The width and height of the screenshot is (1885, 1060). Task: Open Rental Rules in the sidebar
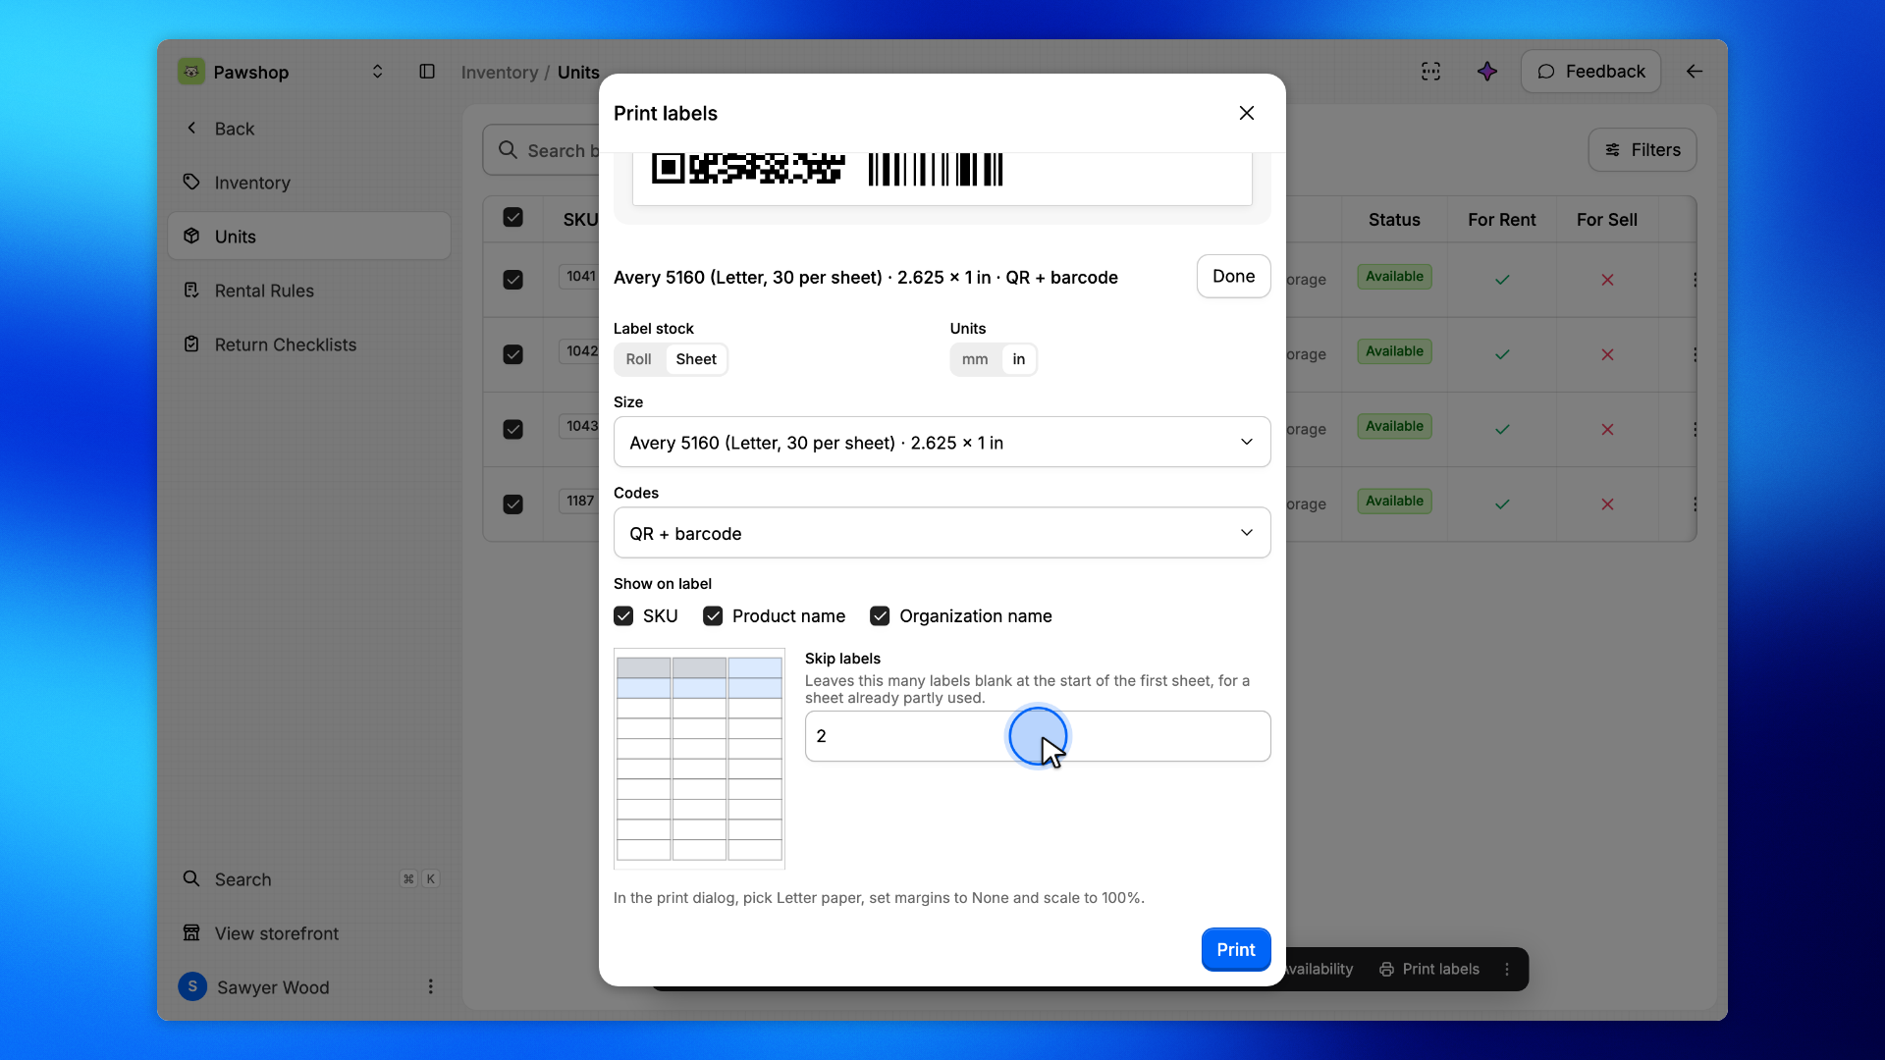[x=309, y=291]
